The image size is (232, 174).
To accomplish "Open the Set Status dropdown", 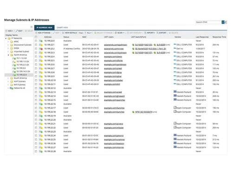I will pos(134,33).
